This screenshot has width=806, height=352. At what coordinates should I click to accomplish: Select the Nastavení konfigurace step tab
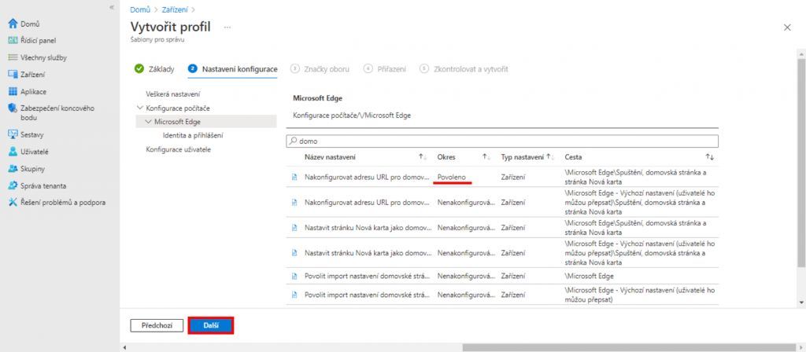(239, 69)
